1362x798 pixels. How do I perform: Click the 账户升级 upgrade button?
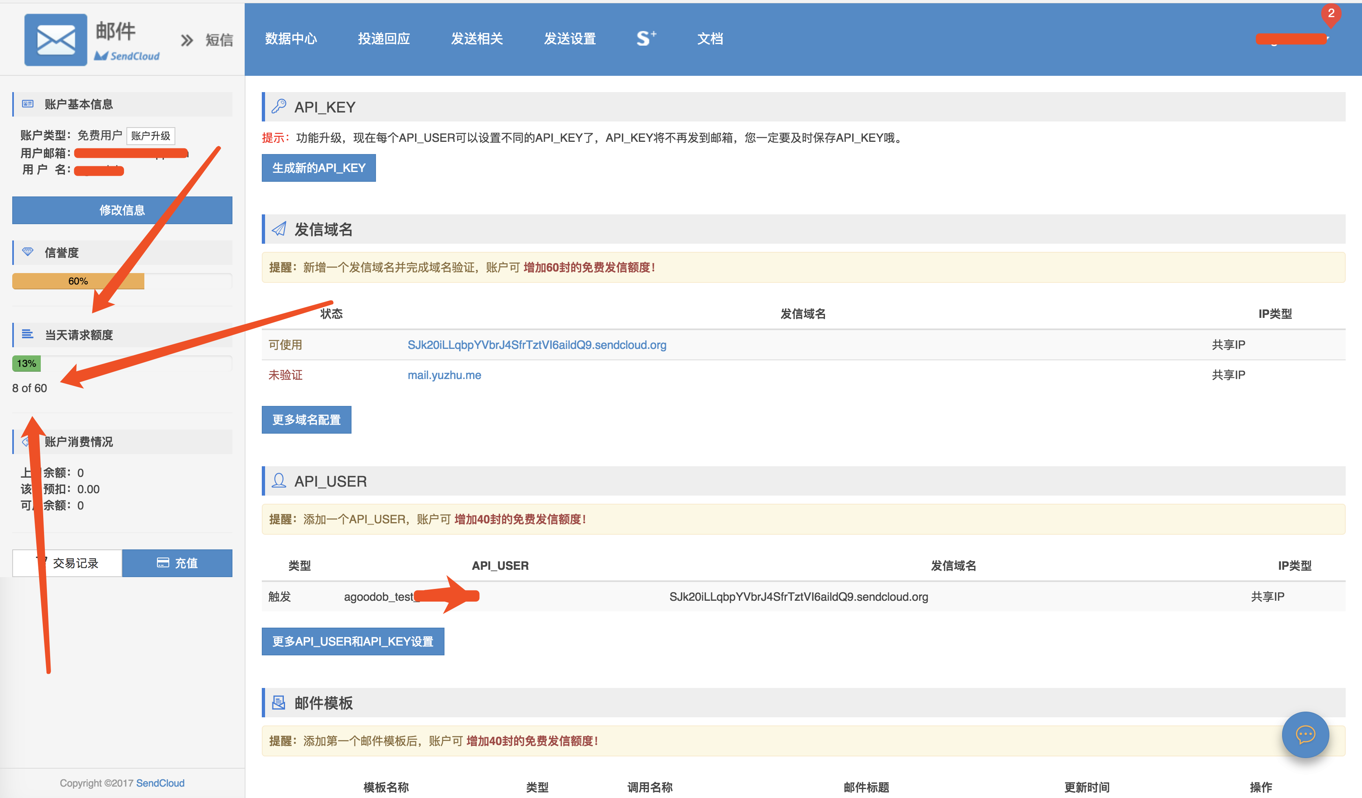point(151,136)
